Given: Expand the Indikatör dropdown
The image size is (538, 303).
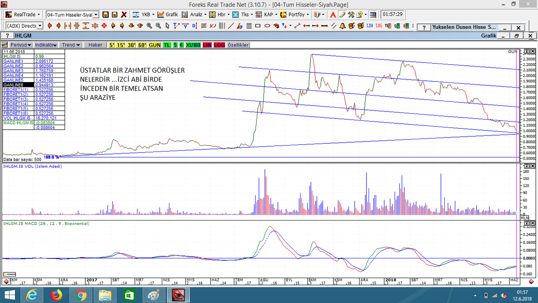Looking at the screenshot, I should [46, 45].
